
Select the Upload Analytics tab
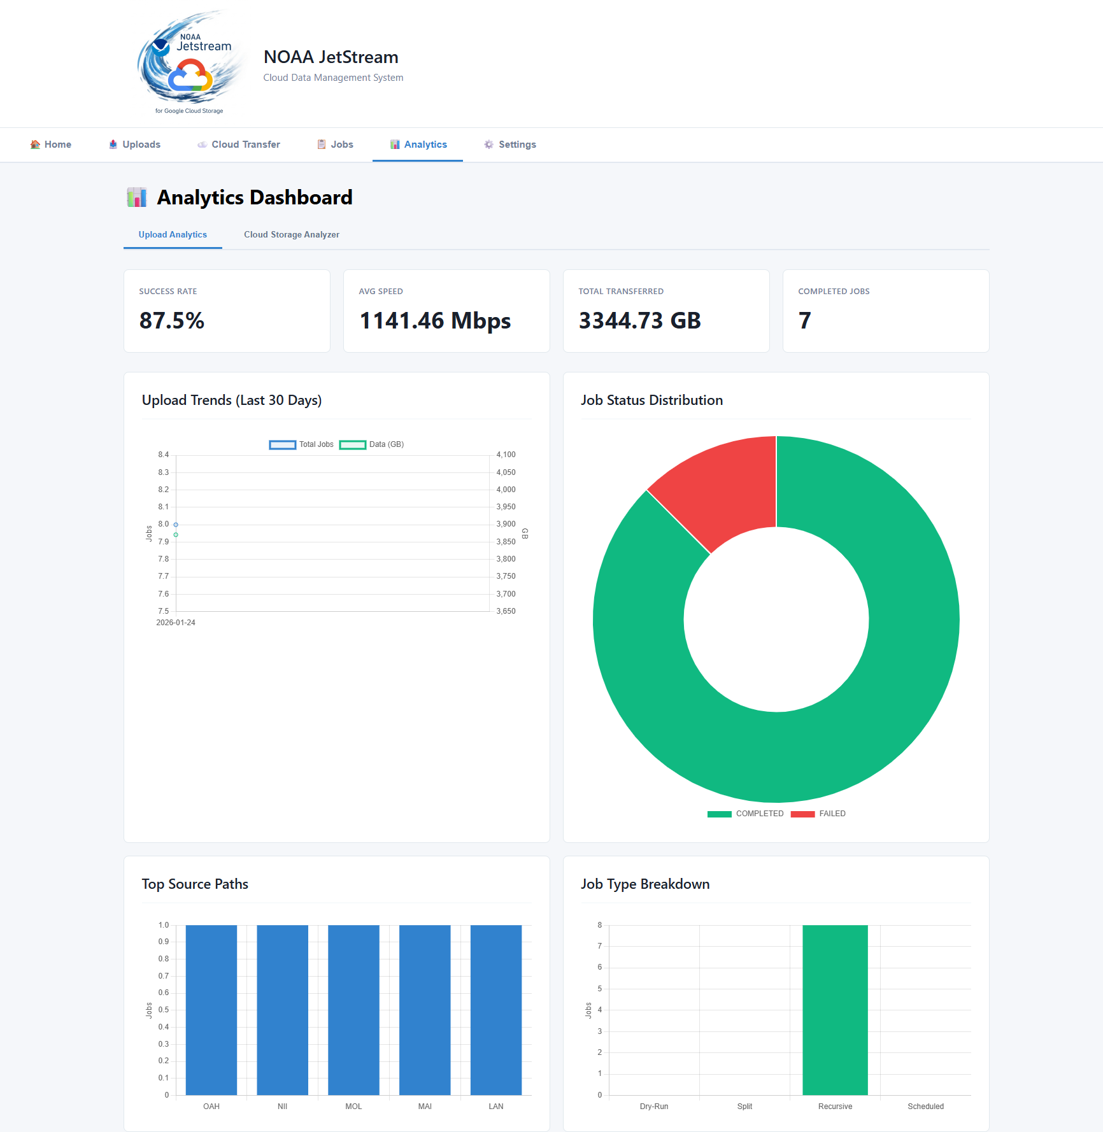[173, 234]
